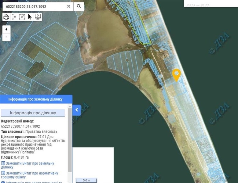The image size is (238, 183).
Task: Activate the arrow pointer selection tool
Action: click(x=30, y=17)
